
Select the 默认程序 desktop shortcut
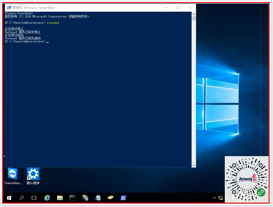coord(33,176)
